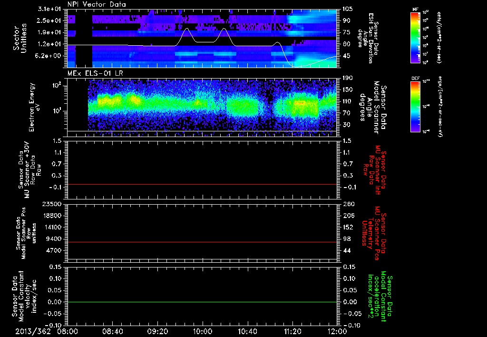Viewport: 487px width, 337px height.
Task: Click the "08:00" time axis label
Action: (68, 331)
